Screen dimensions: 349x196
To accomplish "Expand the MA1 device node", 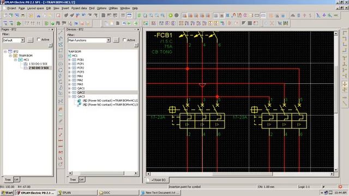I will pyautogui.click(x=69, y=76).
